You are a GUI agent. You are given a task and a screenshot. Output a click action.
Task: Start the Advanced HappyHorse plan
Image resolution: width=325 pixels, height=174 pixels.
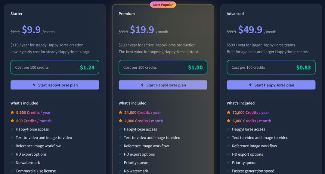pos(271,85)
